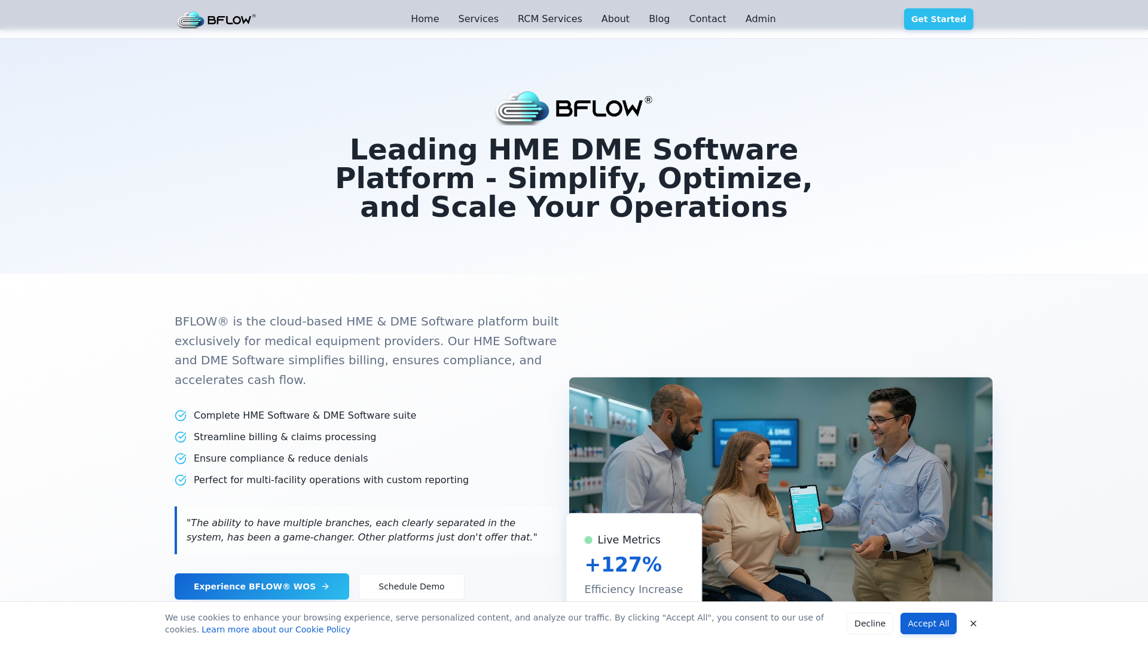This screenshot has height=645, width=1148.
Task: Open the Cookie Policy link
Action: coord(276,629)
